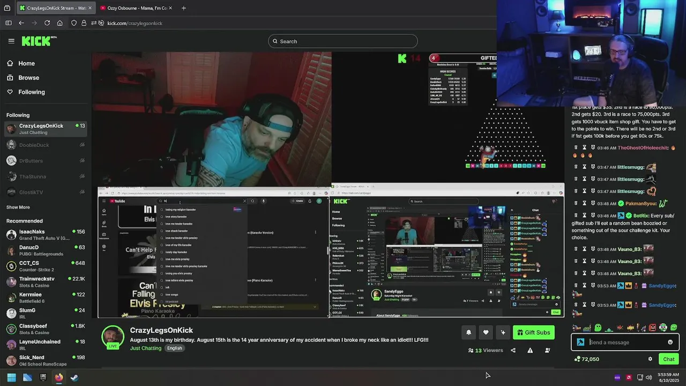Open the Windows Start menu
686x386 pixels.
pyautogui.click(x=11, y=377)
